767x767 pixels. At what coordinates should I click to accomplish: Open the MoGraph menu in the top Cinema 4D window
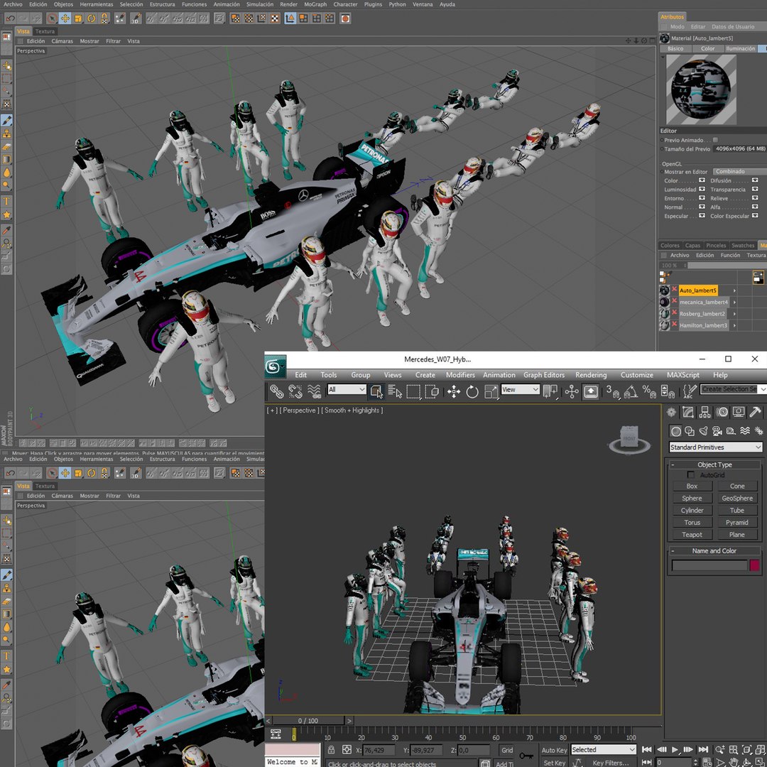(315, 4)
